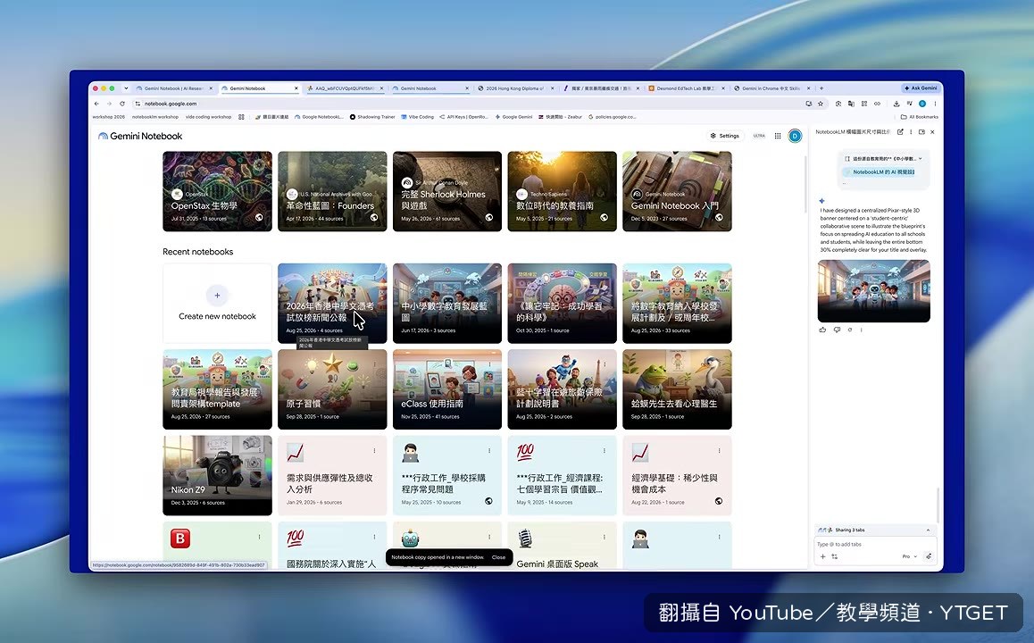The width and height of the screenshot is (1034, 643).
Task: Close the 'Notebook copy opened' toast
Action: [498, 557]
